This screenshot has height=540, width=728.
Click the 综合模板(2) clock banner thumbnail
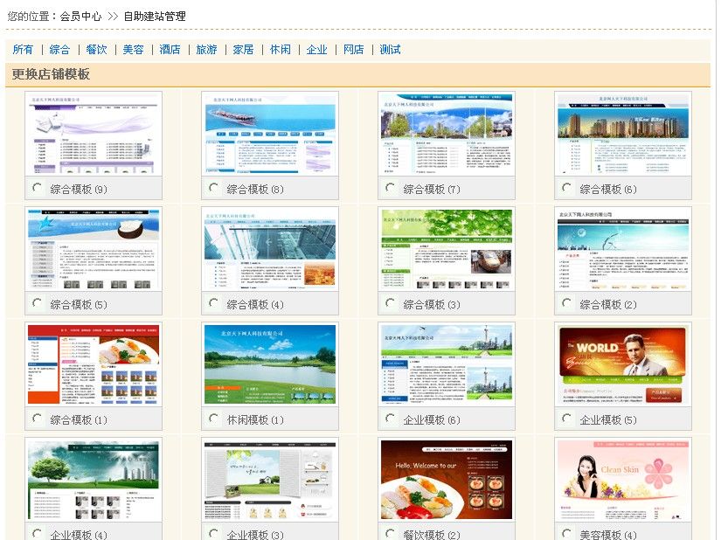[623, 249]
